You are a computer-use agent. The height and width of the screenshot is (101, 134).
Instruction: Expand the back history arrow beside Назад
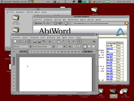coord(44,23)
